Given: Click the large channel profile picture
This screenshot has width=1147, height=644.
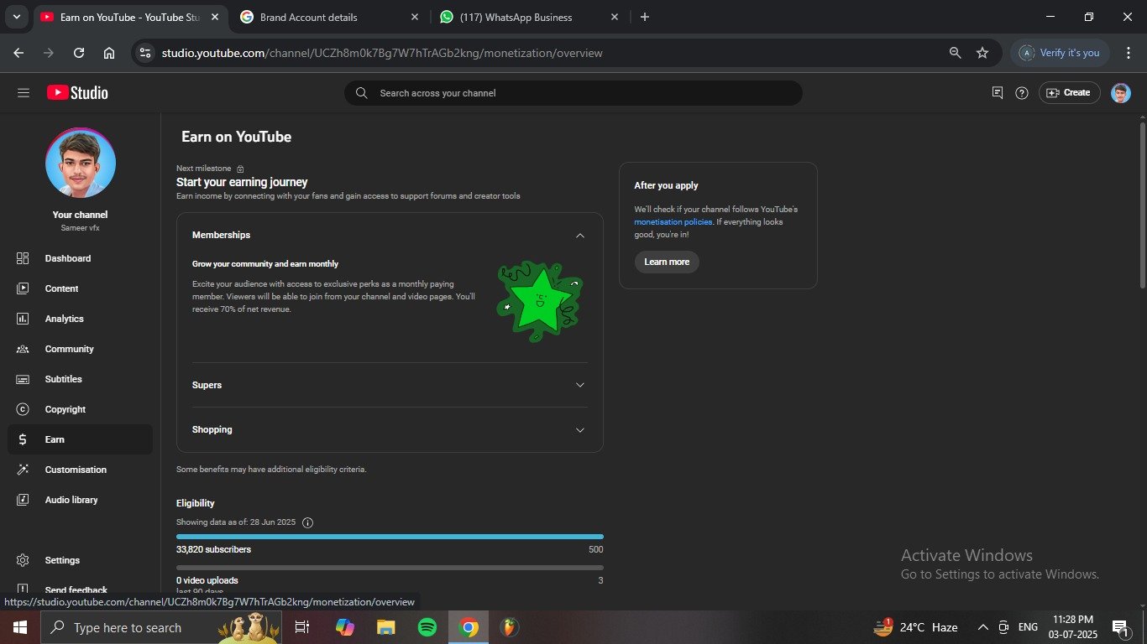Looking at the screenshot, I should pyautogui.click(x=81, y=164).
